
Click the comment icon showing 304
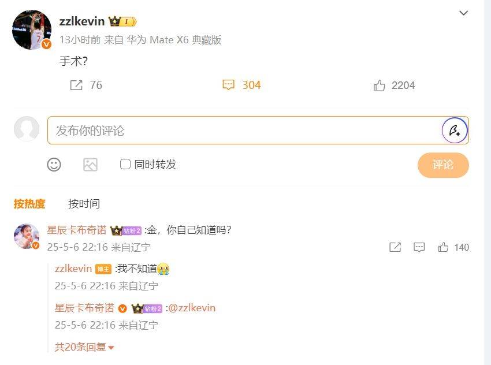pyautogui.click(x=228, y=85)
